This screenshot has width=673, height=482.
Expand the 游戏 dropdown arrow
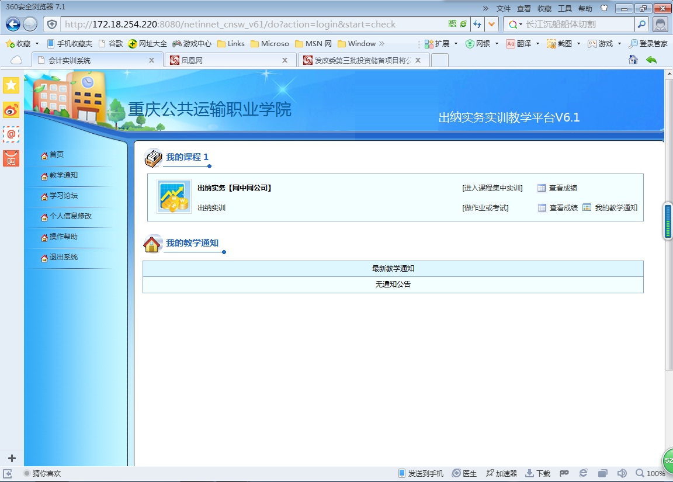pyautogui.click(x=620, y=43)
